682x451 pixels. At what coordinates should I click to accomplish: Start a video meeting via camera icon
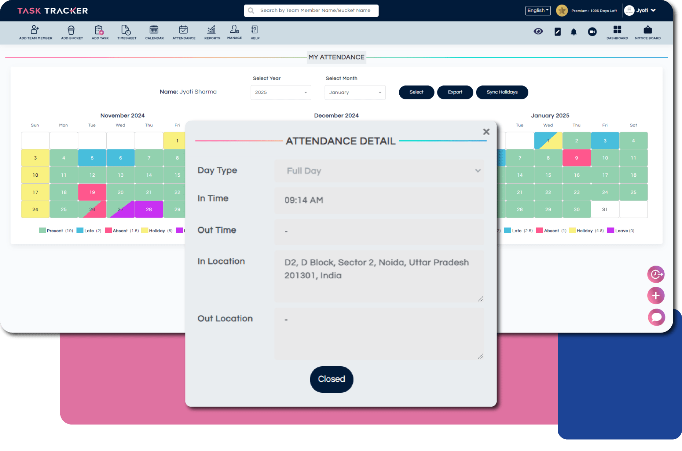click(x=592, y=32)
